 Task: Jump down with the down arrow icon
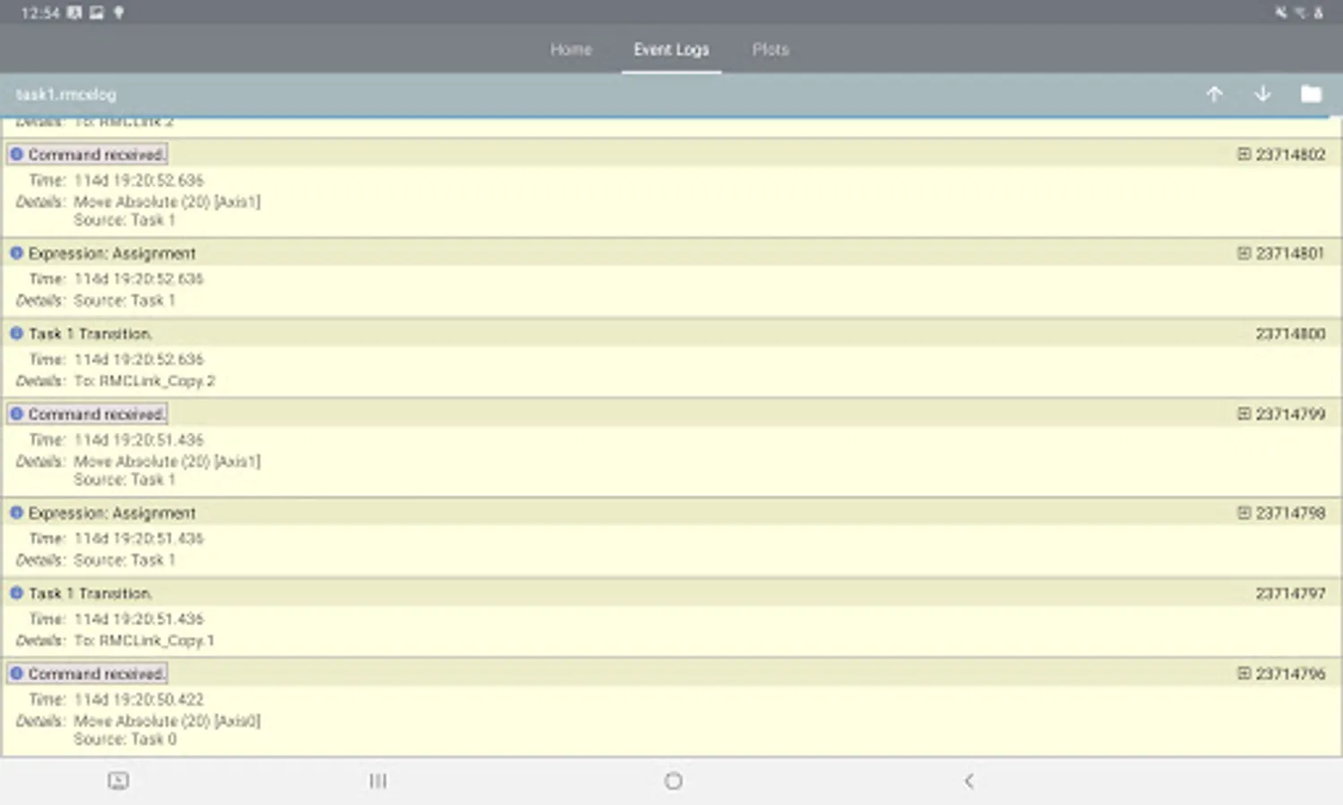(1262, 94)
